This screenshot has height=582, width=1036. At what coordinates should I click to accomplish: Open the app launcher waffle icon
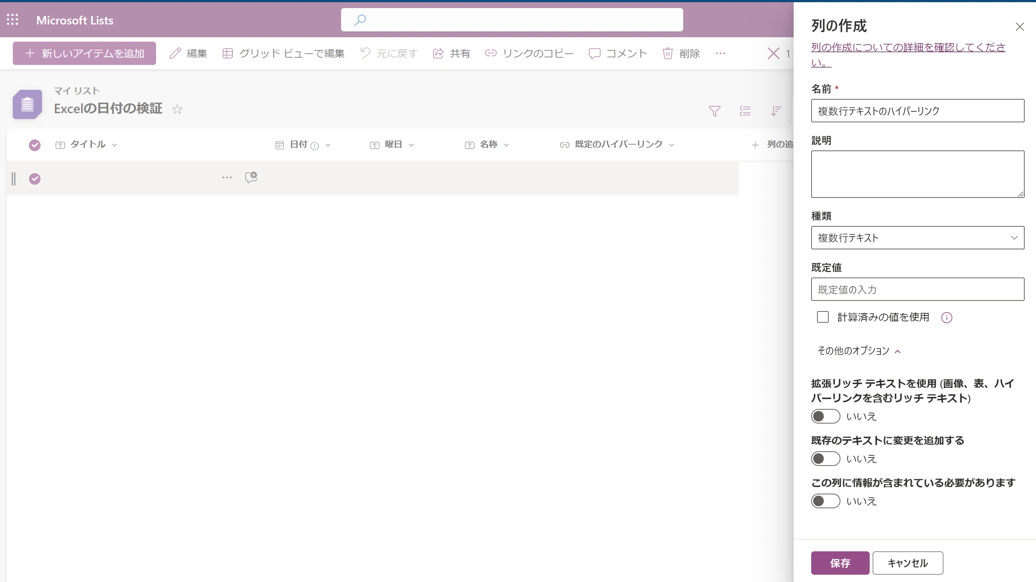pos(12,20)
